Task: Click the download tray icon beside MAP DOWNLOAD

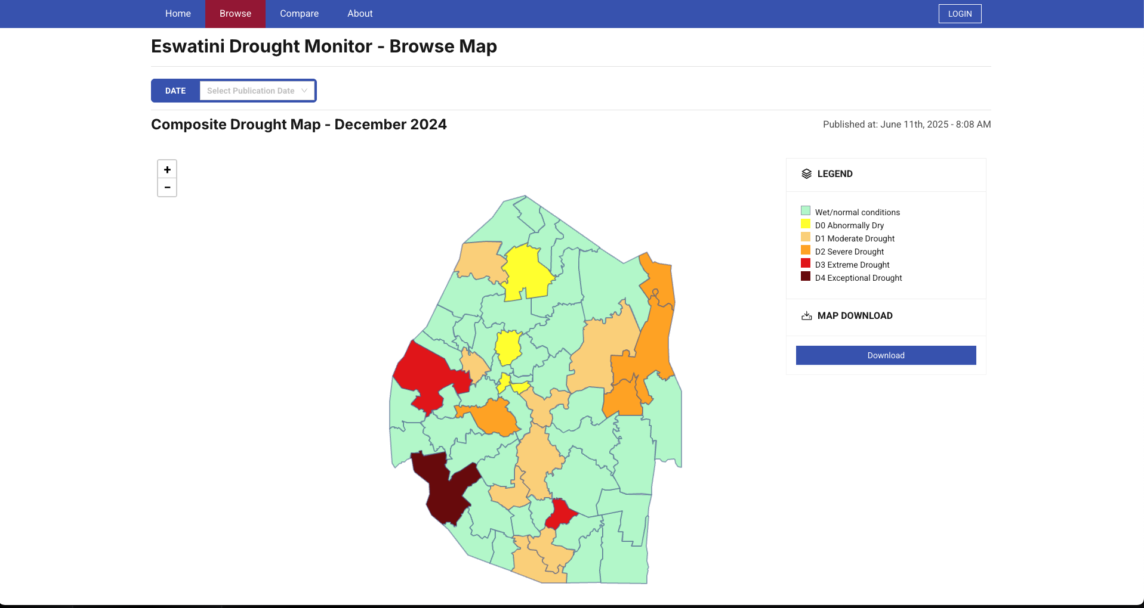Action: [x=806, y=316]
